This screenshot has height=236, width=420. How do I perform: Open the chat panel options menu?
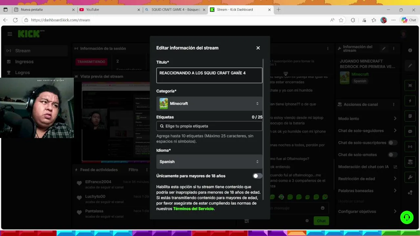click(327, 49)
